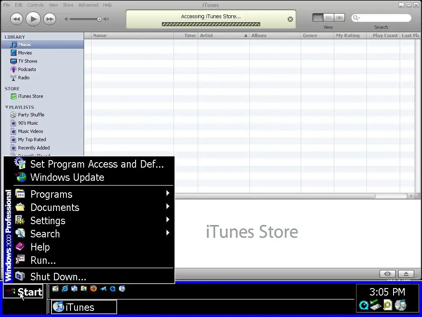Sort by the Play Count column header
This screenshot has height=317, width=422.
tap(383, 35)
